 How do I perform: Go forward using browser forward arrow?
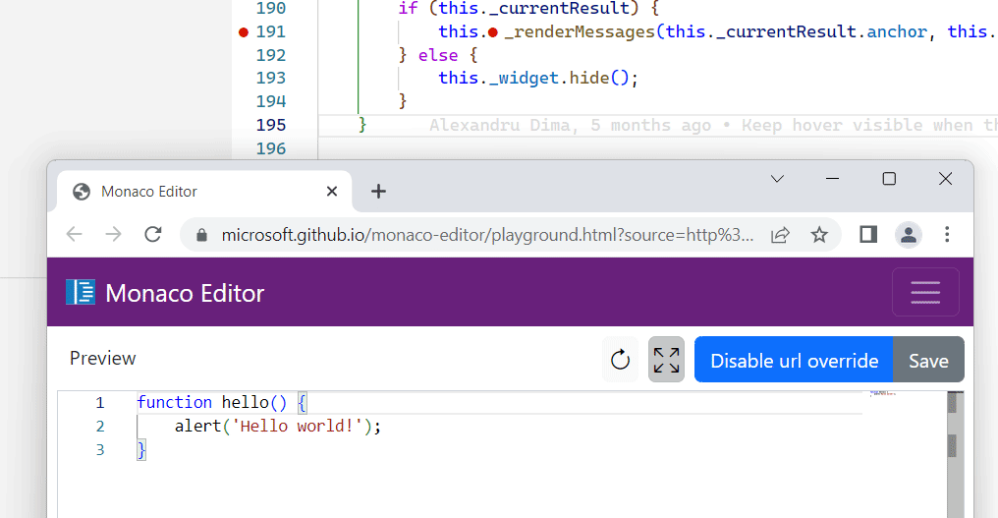point(113,234)
